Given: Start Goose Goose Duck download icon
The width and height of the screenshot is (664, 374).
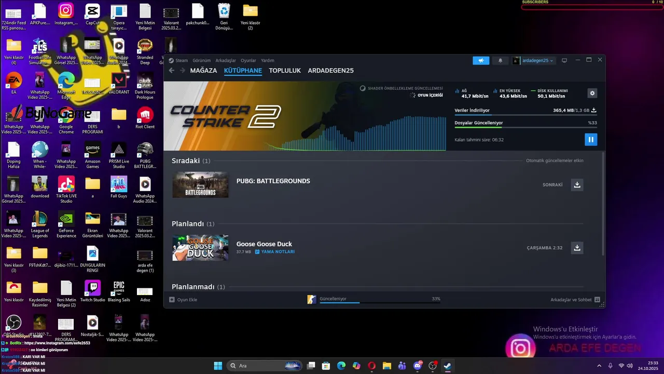Looking at the screenshot, I should [577, 248].
